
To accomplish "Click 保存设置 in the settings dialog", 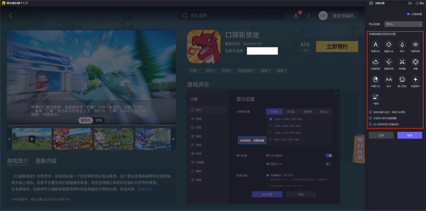I will coord(267,195).
